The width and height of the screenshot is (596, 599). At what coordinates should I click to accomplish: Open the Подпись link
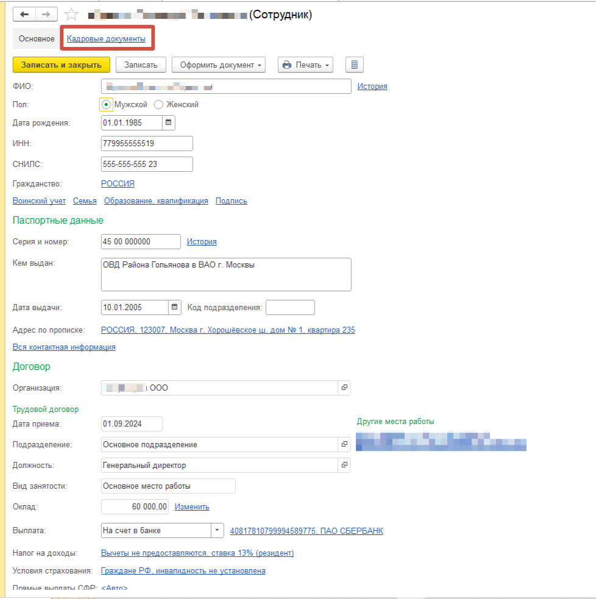231,201
